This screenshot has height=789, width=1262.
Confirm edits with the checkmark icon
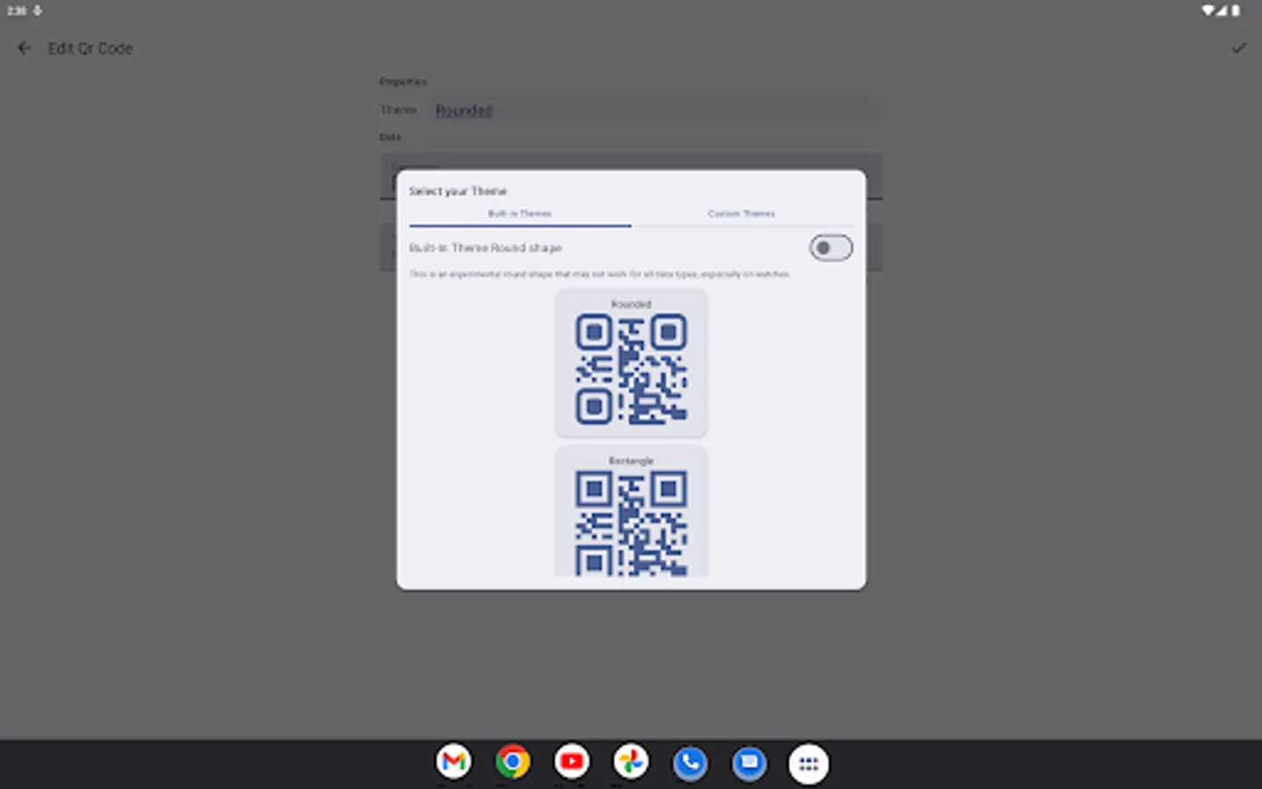pyautogui.click(x=1238, y=48)
